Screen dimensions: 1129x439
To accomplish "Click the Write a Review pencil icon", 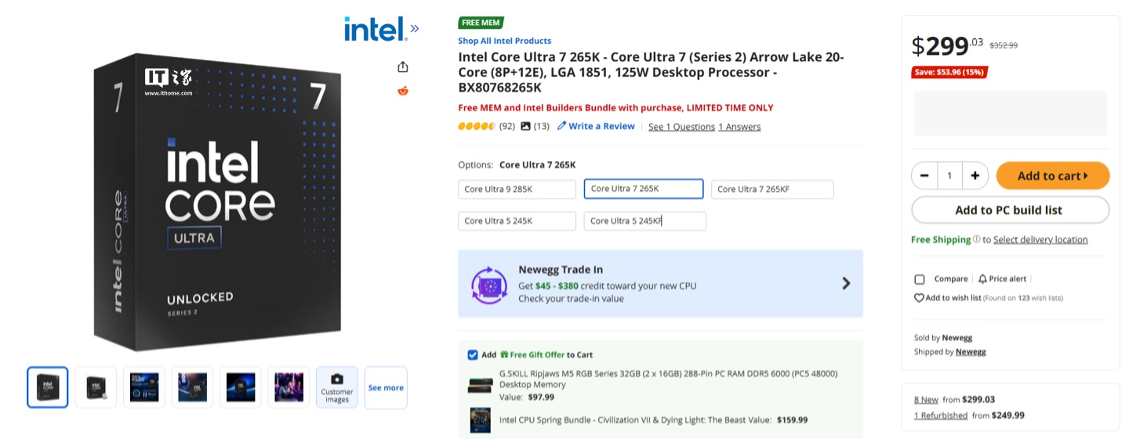I will coord(561,126).
